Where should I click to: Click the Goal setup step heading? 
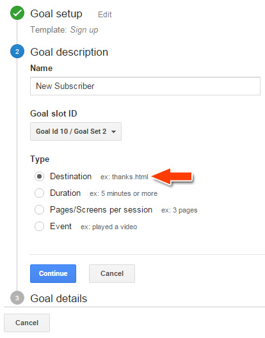[56, 14]
